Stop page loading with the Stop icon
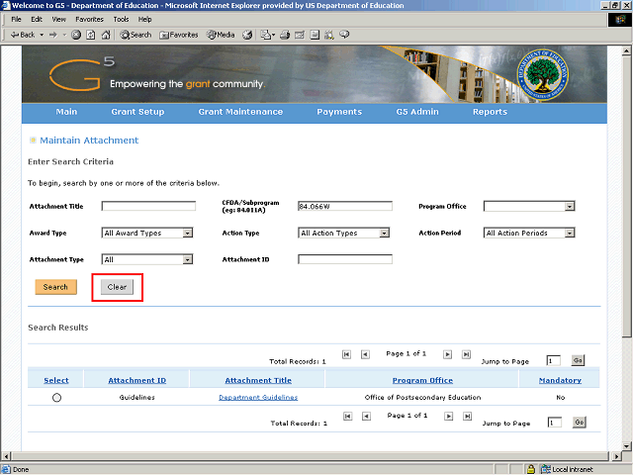Image resolution: width=633 pixels, height=475 pixels. [x=76, y=35]
